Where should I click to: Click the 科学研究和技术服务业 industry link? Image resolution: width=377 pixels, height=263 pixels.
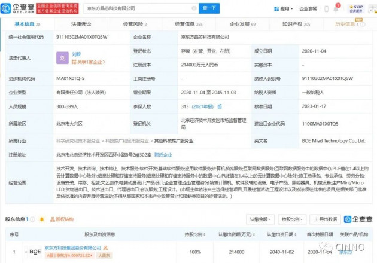coord(78,140)
